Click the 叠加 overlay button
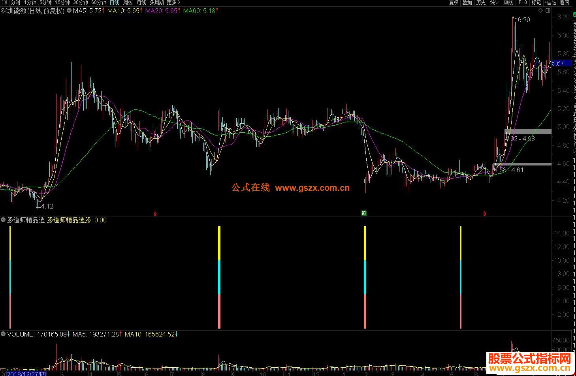The image size is (576, 376). coord(467,2)
